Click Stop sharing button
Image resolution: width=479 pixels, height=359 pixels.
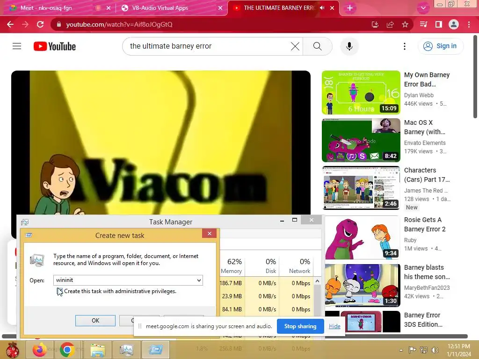pyautogui.click(x=300, y=326)
